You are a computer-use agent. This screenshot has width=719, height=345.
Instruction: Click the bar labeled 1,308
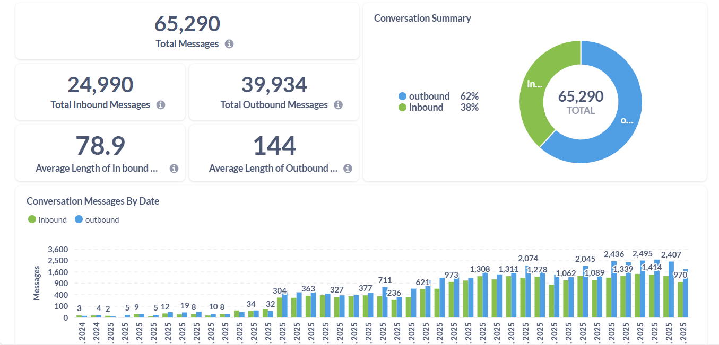pos(480,297)
